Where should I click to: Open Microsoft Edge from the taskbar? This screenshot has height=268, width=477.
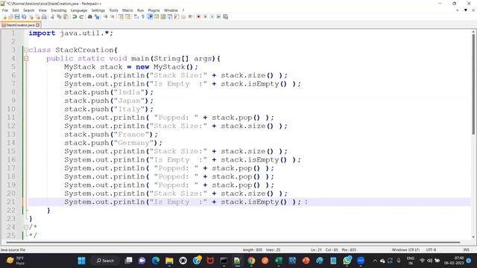(156, 261)
